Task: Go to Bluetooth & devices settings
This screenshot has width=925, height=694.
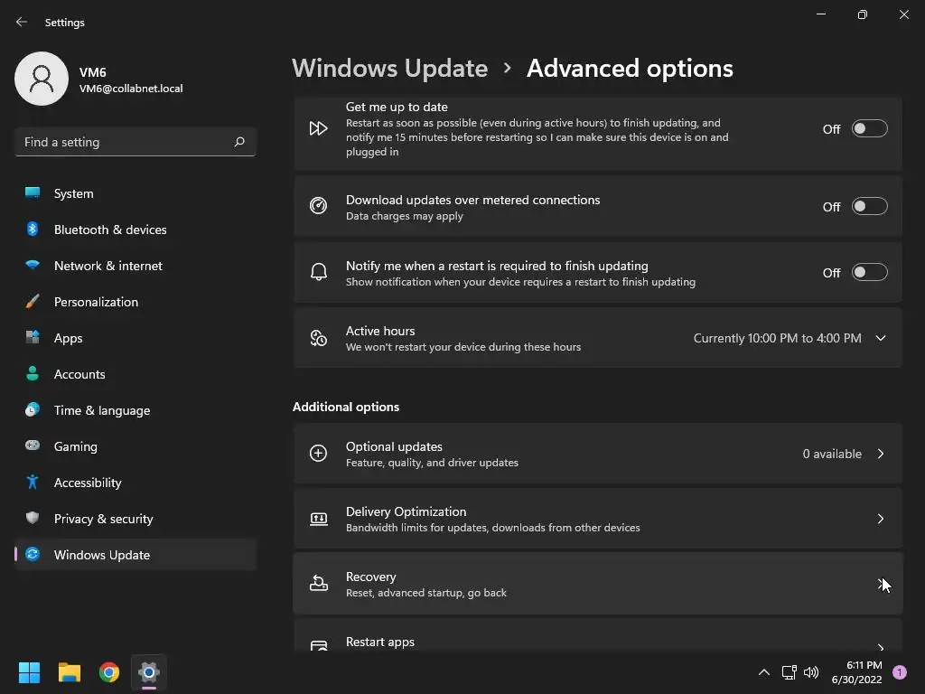Action: point(135,230)
